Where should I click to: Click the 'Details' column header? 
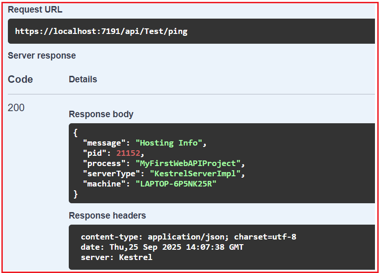click(x=83, y=80)
